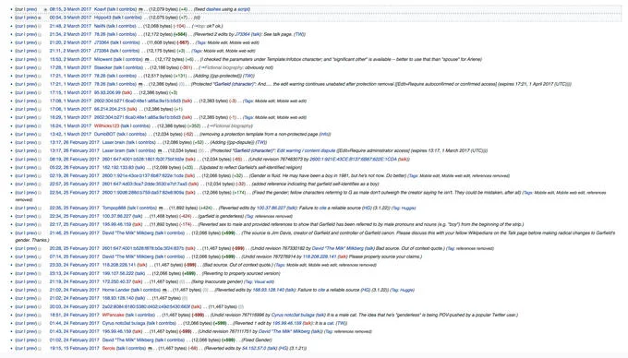This screenshot has width=628, height=358.
Task: Open Cyrus noto3at bulaga user link in the 01:44 row
Action: point(124,323)
